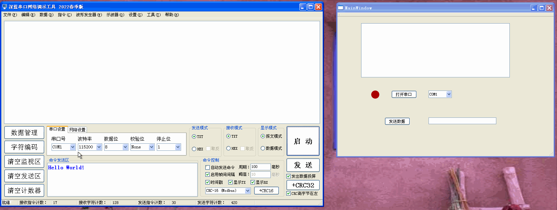Screen dimensions: 557x210
Task: Click the MainWindow title bar icon
Action: click(341, 8)
